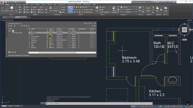Select the Line draw tool

click(2, 9)
